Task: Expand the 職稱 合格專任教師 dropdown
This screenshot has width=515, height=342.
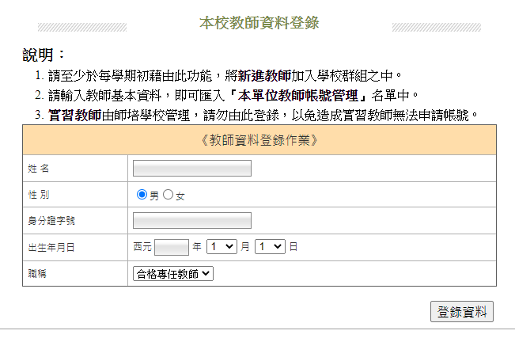Action: (173, 273)
